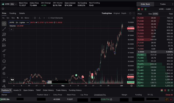This screenshot has width=174, height=103.
Task: Switch chart view to Depth
Action: coord(124,13)
